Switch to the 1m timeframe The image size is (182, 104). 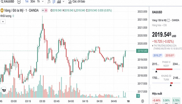pyautogui.click(x=27, y=2)
